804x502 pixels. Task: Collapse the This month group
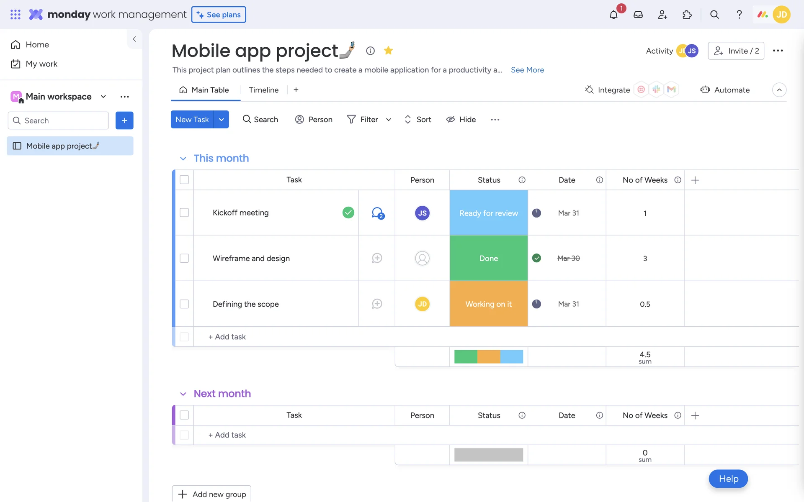pos(183,159)
